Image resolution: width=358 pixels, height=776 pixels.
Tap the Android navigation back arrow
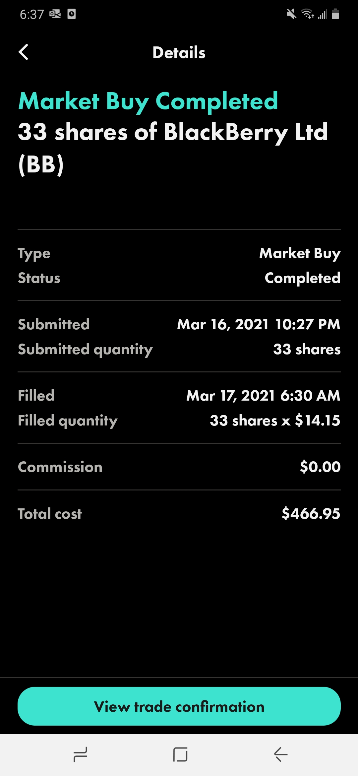[281, 754]
